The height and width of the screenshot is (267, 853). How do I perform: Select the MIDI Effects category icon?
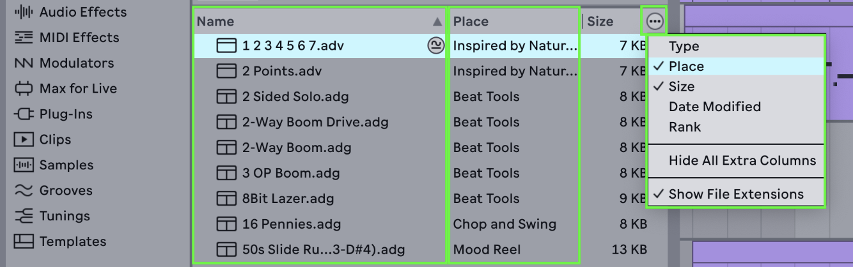click(24, 38)
